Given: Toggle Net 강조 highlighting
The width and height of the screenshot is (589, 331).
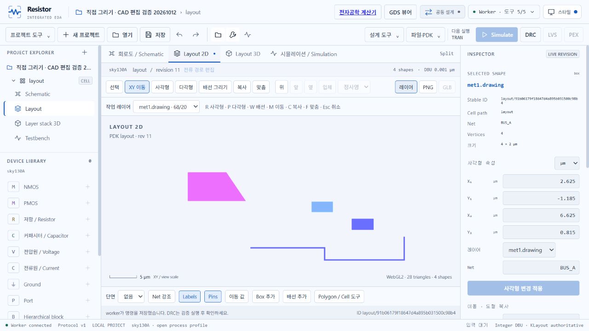Looking at the screenshot, I should [162, 297].
